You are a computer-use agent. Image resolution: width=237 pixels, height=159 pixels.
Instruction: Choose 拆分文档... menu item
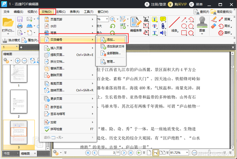click(x=68, y=62)
